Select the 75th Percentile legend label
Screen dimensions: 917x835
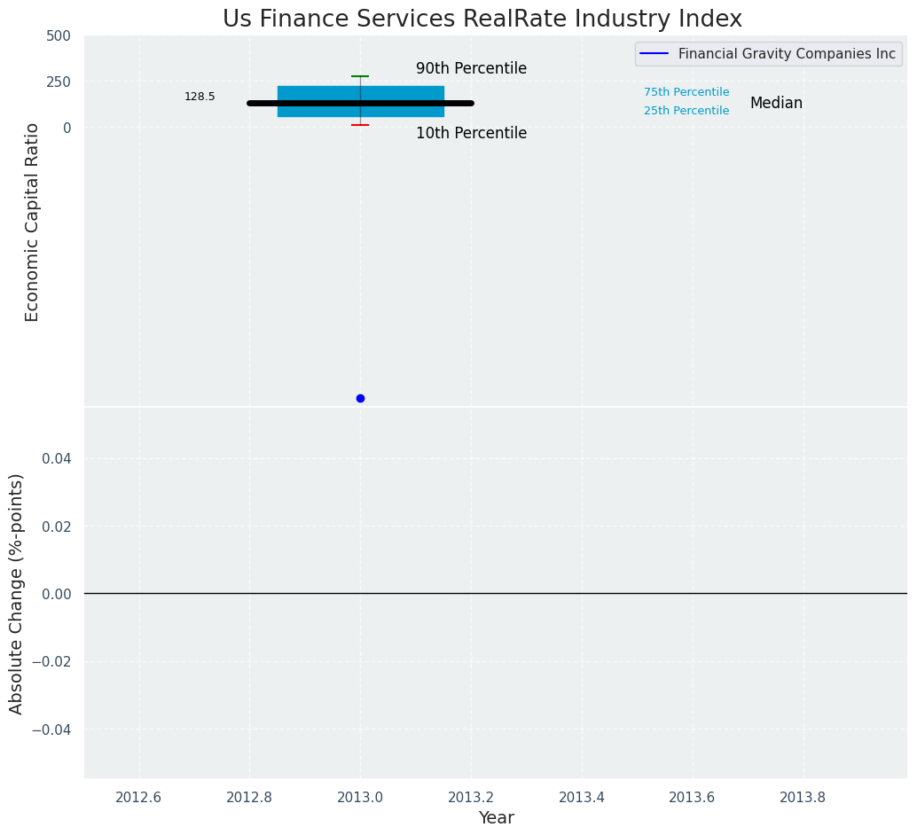686,92
